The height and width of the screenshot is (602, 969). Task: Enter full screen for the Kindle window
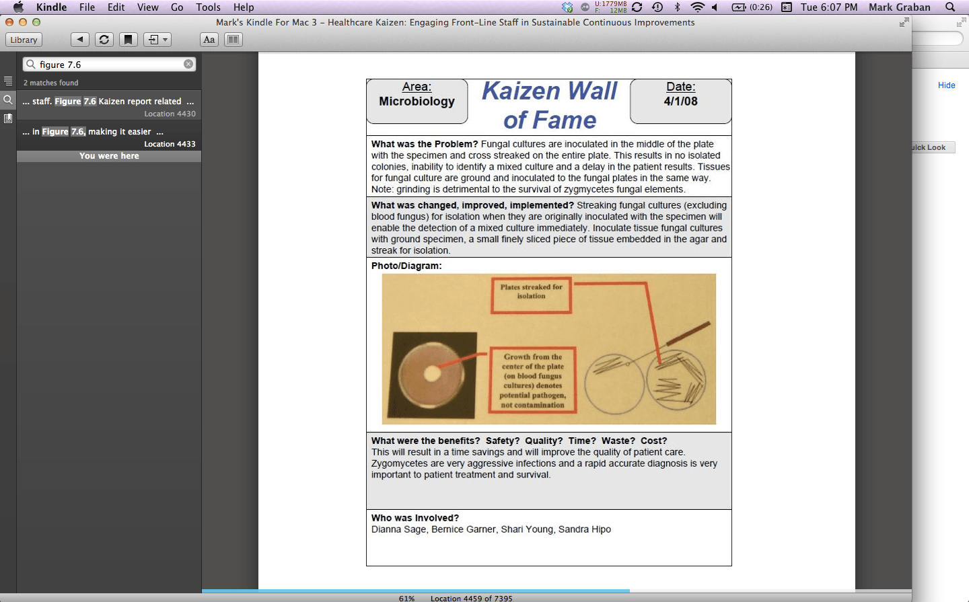coord(904,22)
